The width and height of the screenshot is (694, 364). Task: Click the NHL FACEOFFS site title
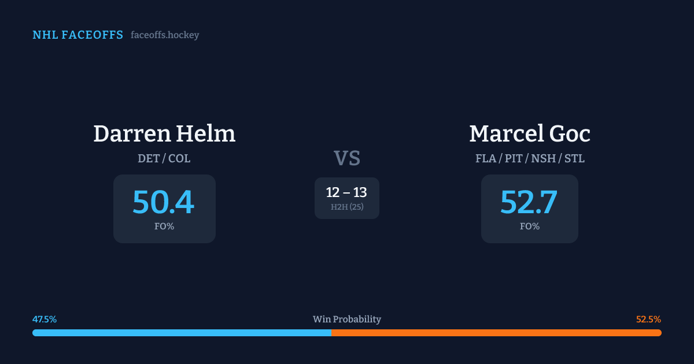[x=77, y=35]
